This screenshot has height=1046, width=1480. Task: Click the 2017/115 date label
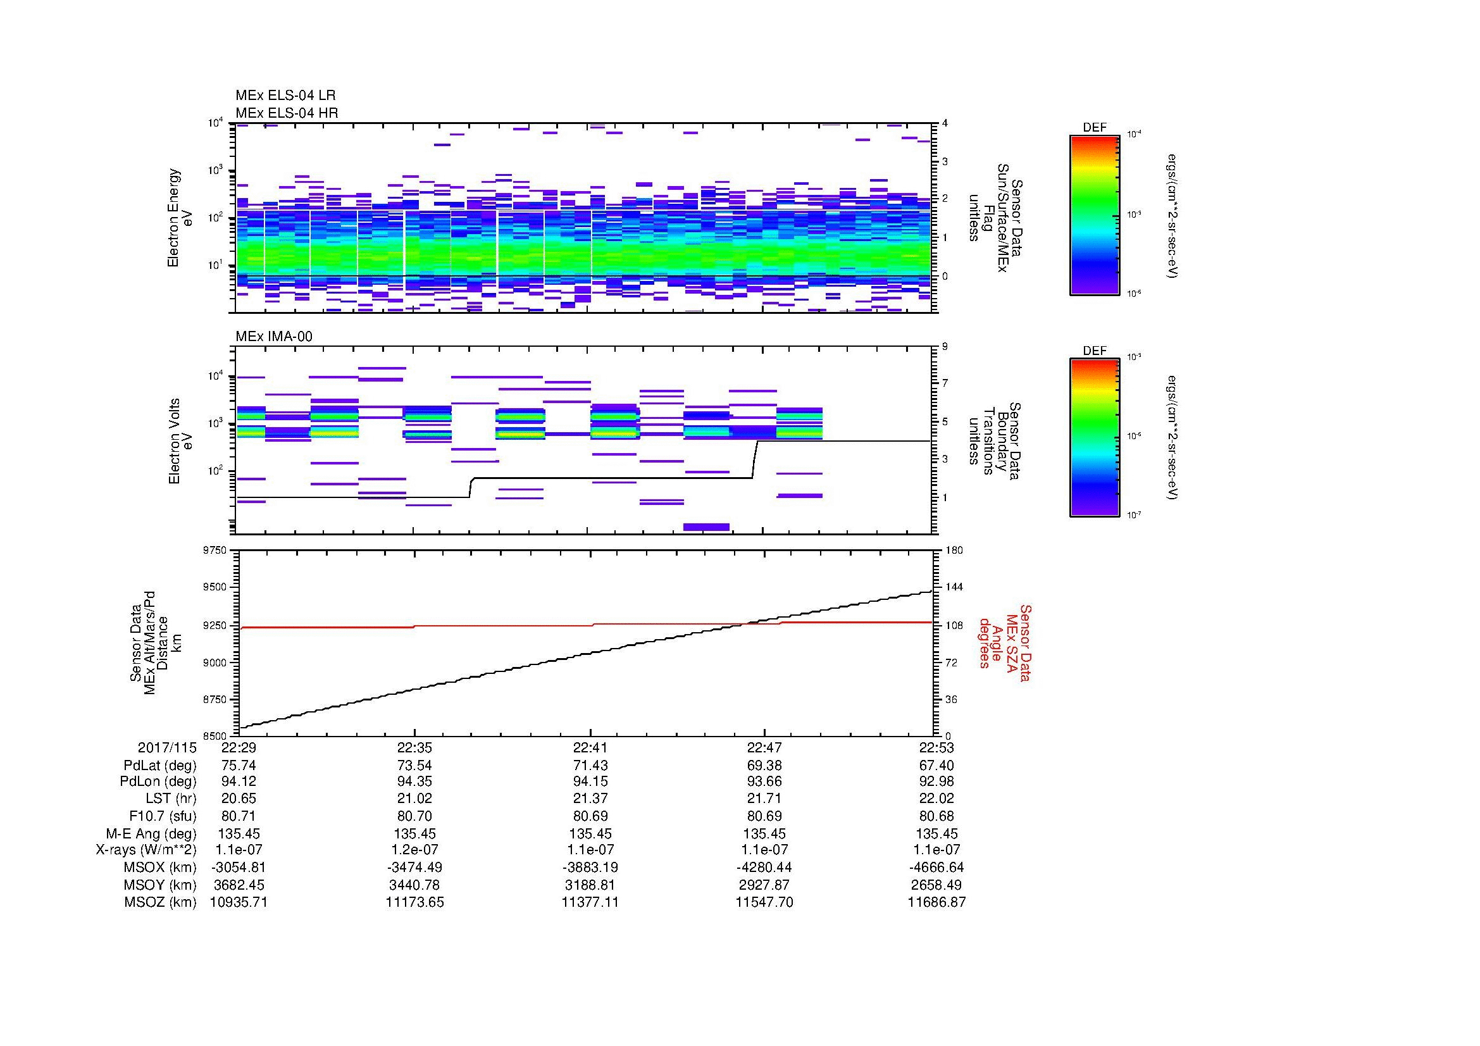tap(166, 748)
